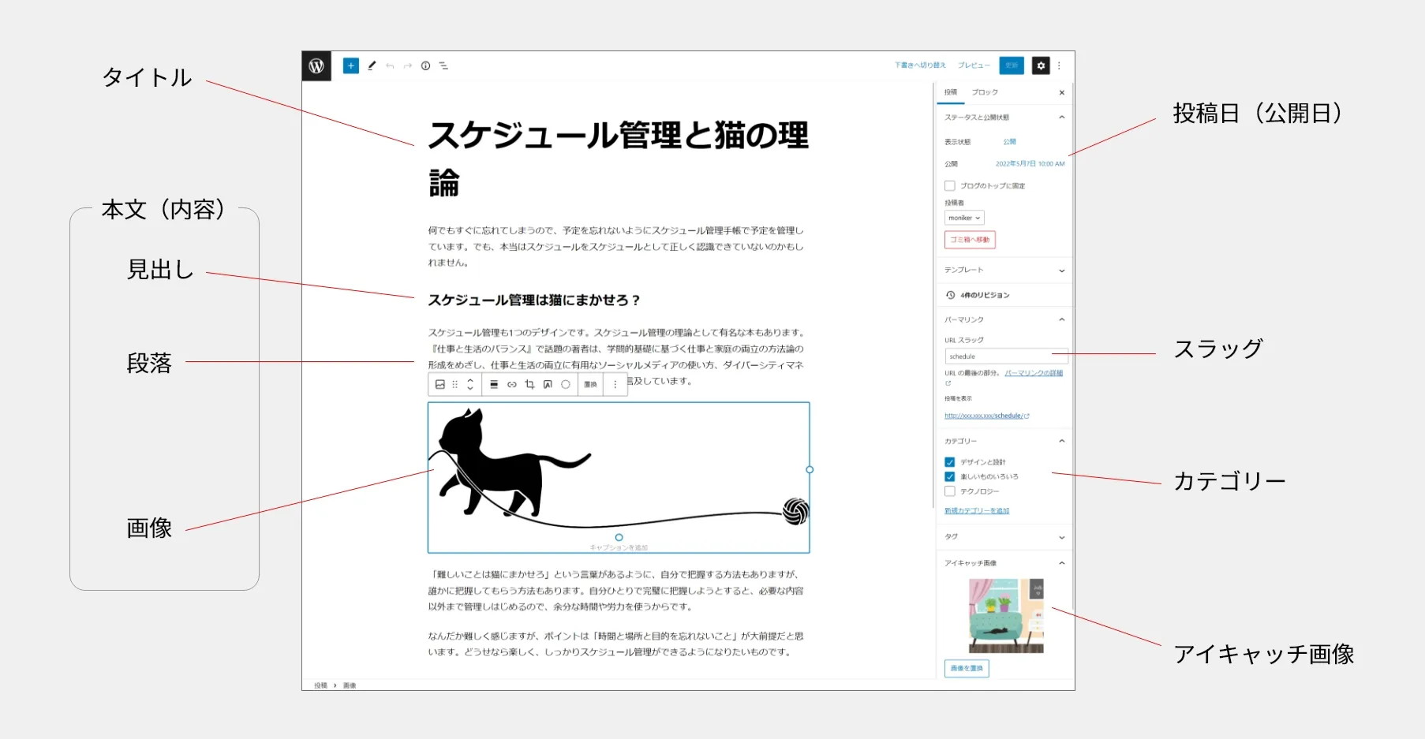Insert a link using the image toolbar link icon
Image resolution: width=1425 pixels, height=739 pixels.
(x=511, y=384)
